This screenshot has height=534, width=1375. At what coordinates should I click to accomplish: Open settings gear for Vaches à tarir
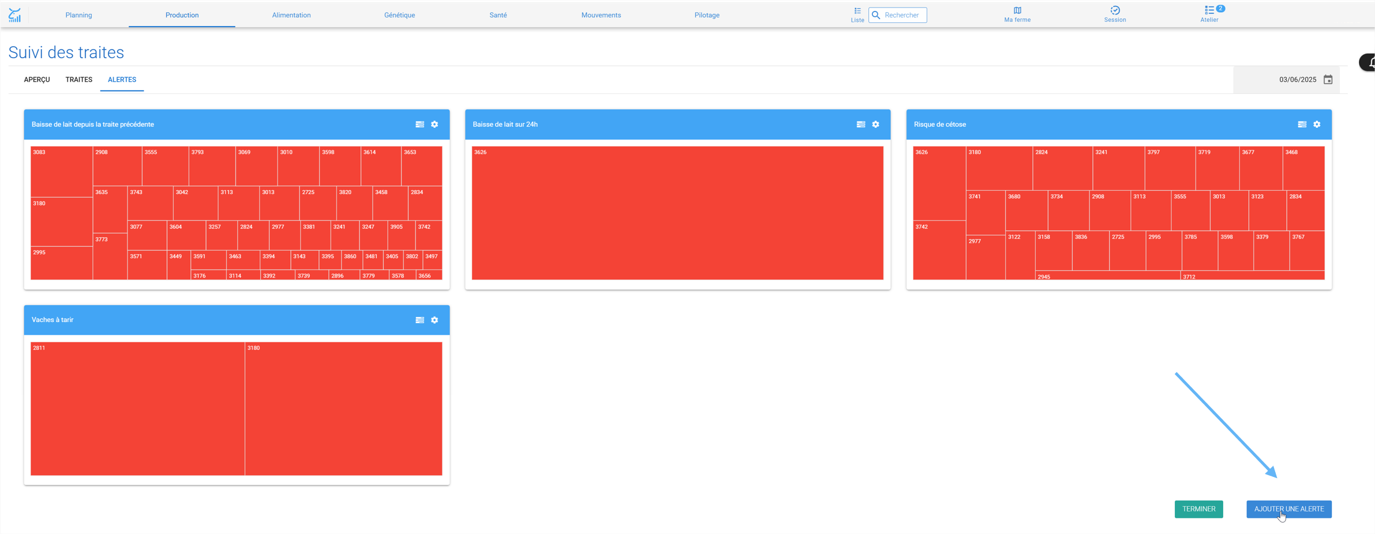point(434,320)
